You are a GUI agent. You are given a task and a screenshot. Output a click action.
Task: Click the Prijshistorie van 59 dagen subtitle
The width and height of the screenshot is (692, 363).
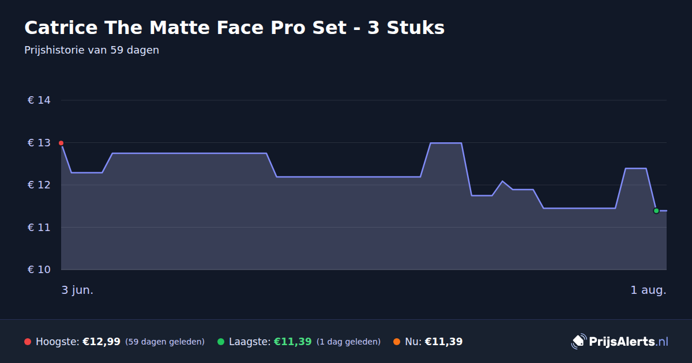[x=92, y=50]
